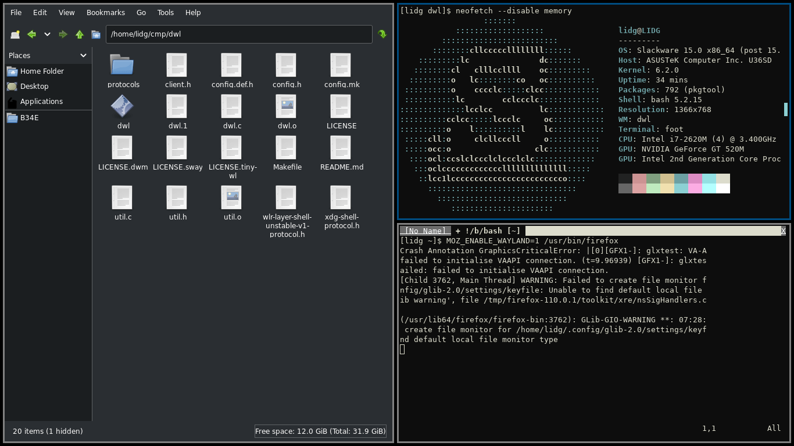Go to the parent folder with the up arrow

80,34
